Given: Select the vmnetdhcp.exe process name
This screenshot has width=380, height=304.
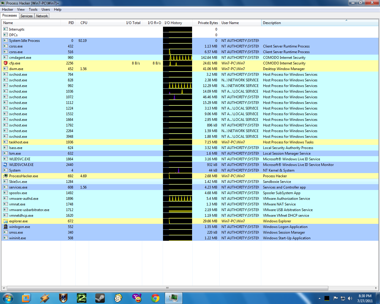Looking at the screenshot, I should click(x=21, y=216).
